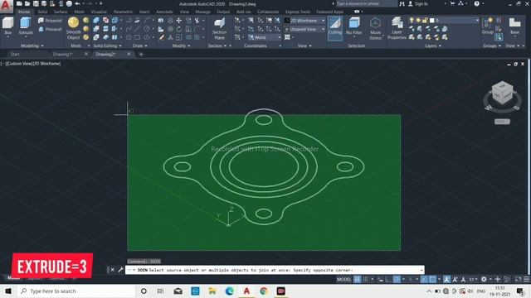The width and height of the screenshot is (531, 298).
Task: Close the command line with its X
Action: (113, 270)
